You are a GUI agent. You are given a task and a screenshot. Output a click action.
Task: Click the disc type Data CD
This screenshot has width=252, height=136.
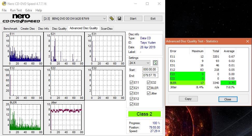145,38
